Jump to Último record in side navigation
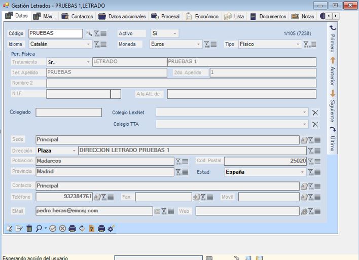Viewport: 359px width, 260px height. click(333, 139)
